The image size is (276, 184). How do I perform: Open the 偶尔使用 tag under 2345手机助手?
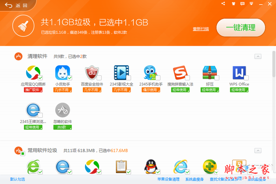point(151,90)
